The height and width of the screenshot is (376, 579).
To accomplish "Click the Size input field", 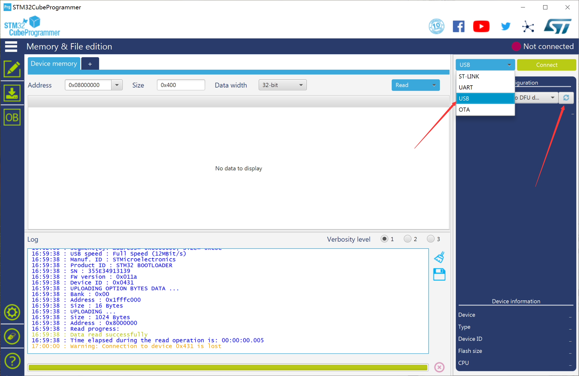I will click(181, 85).
